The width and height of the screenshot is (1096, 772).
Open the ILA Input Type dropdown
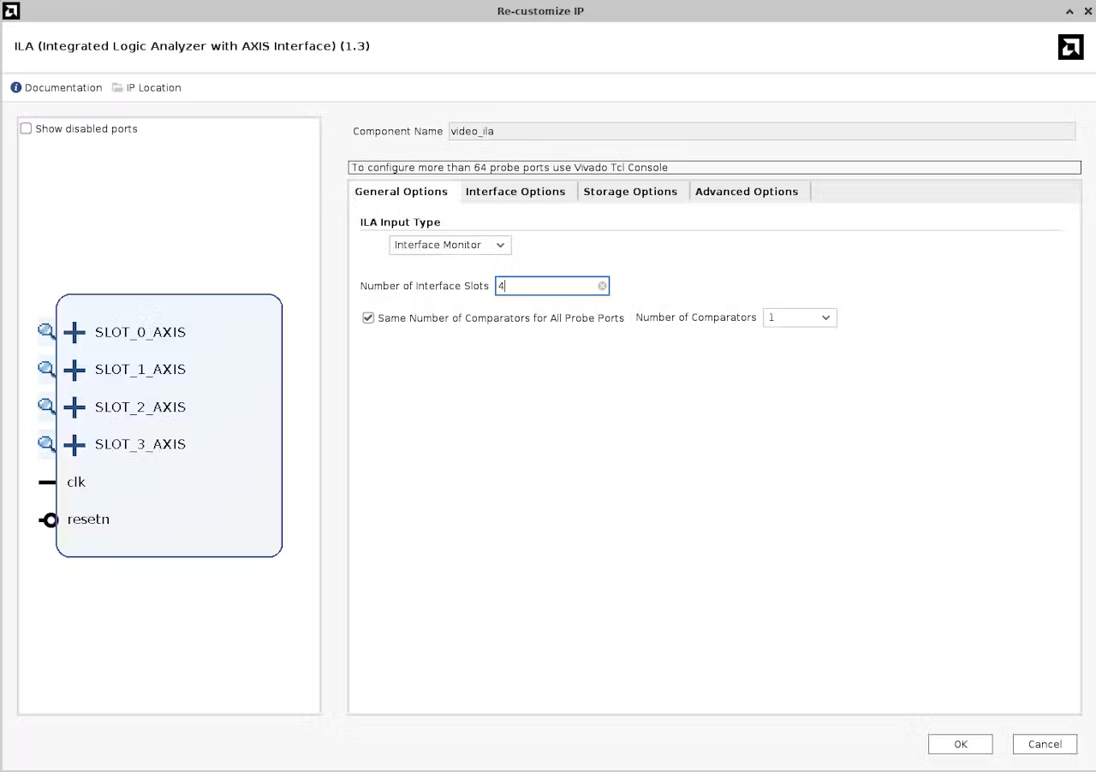(x=450, y=245)
